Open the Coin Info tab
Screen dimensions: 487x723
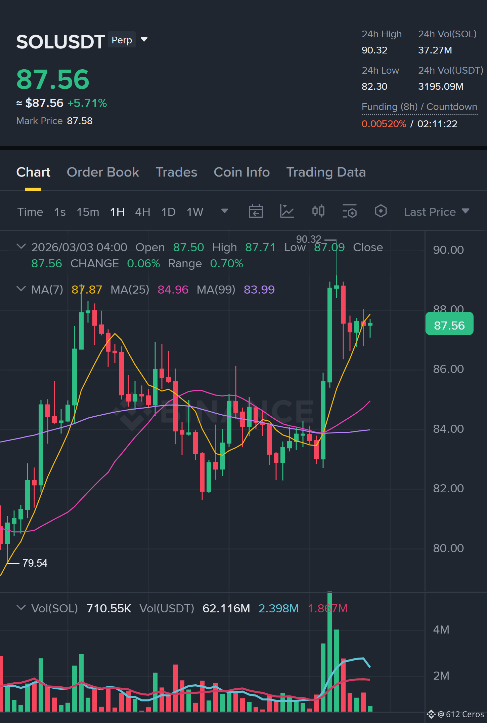point(242,172)
